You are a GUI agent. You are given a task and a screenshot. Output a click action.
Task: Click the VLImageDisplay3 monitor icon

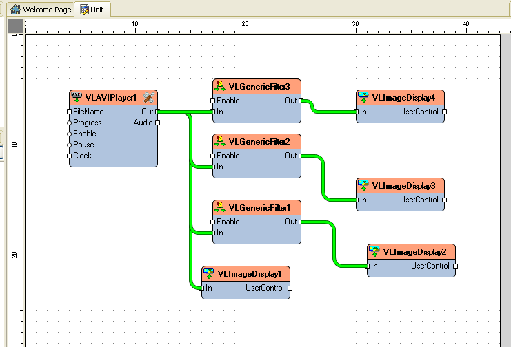coord(363,185)
